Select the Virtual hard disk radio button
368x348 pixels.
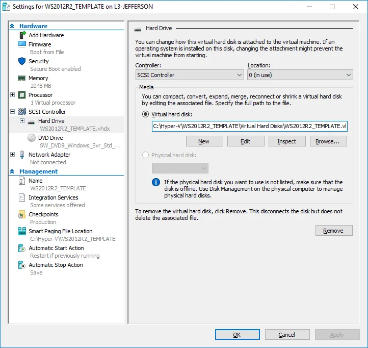(x=145, y=114)
